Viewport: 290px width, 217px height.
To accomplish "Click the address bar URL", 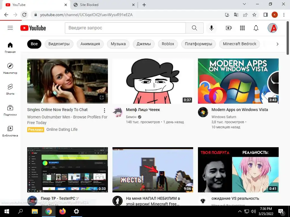I will click(x=86, y=15).
